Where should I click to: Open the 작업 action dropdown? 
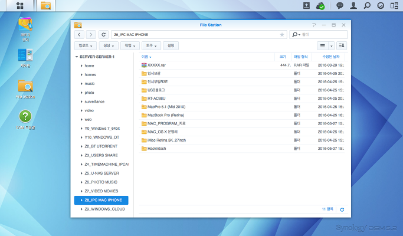(x=130, y=46)
